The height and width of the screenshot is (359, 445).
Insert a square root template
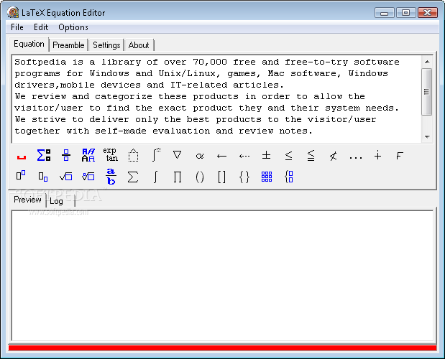pos(66,177)
